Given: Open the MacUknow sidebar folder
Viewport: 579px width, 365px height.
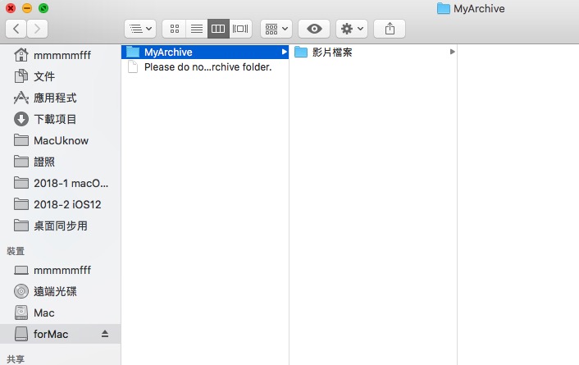Looking at the screenshot, I should pyautogui.click(x=61, y=140).
